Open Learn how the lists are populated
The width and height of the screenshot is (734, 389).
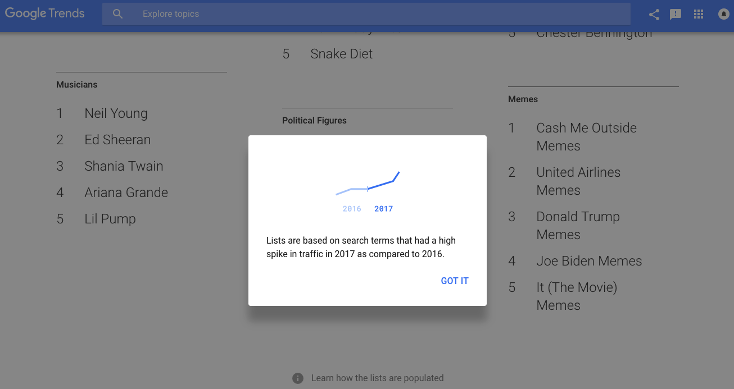tap(378, 378)
